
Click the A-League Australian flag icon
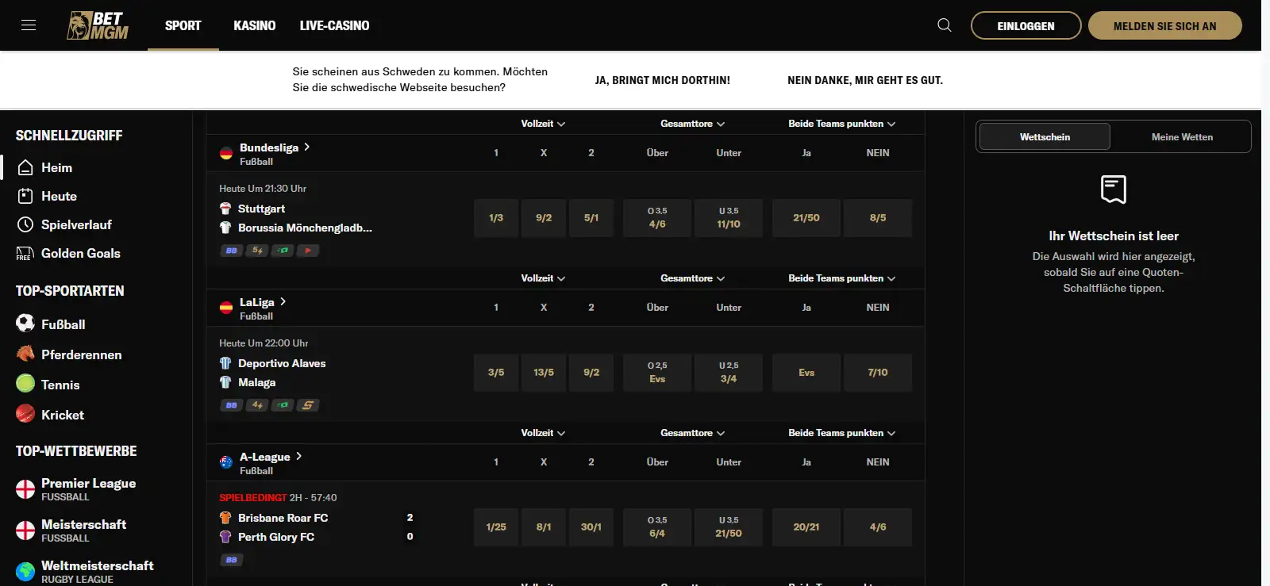[226, 462]
